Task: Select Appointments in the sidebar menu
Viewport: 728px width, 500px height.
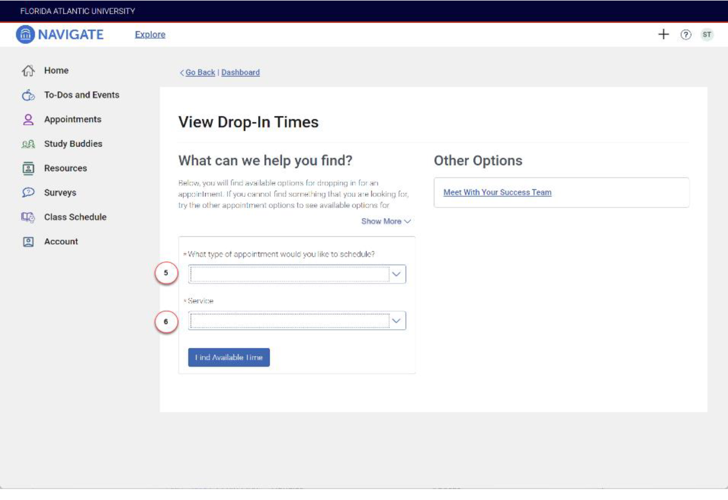Action: [72, 119]
